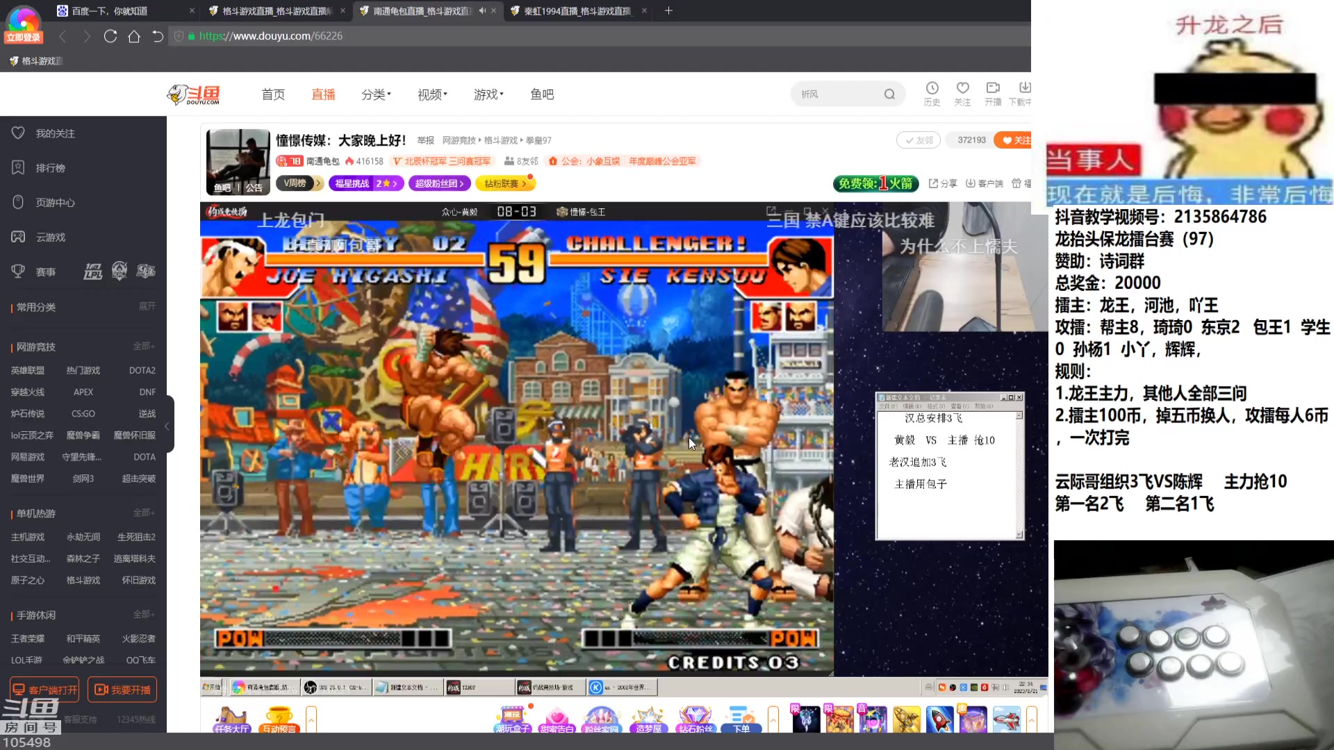
Task: Open the 互动预言 trophy icon
Action: [279, 719]
